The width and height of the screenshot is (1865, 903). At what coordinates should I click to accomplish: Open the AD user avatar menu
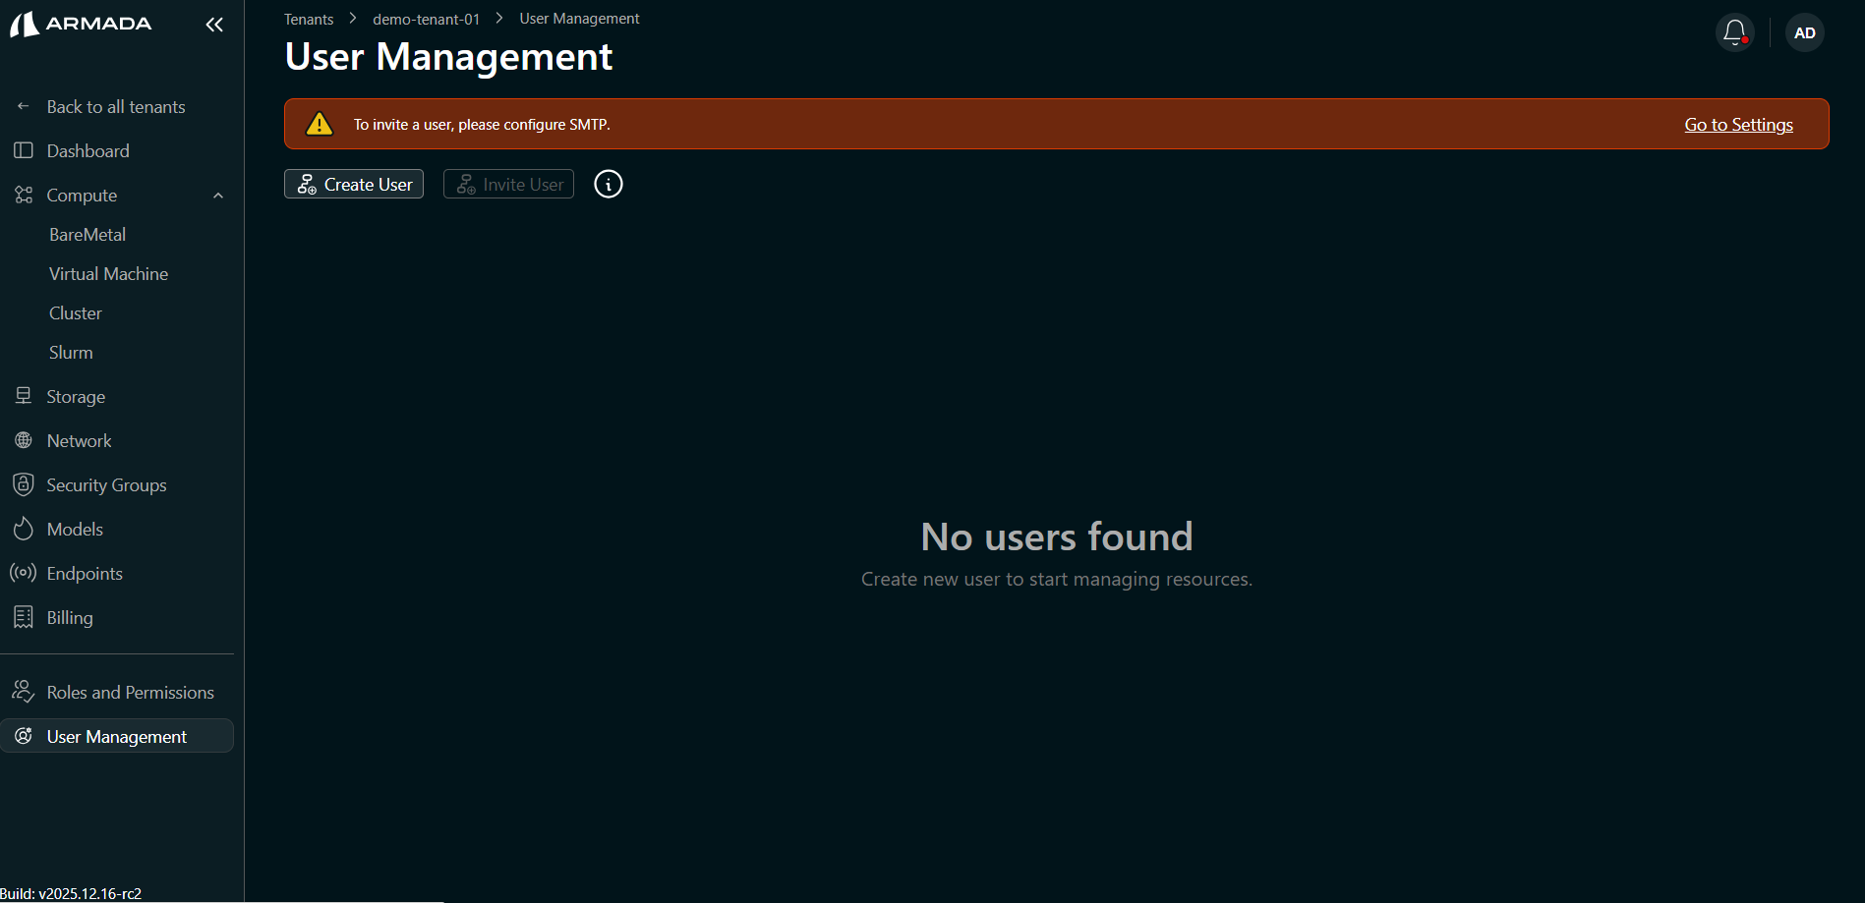pos(1804,31)
